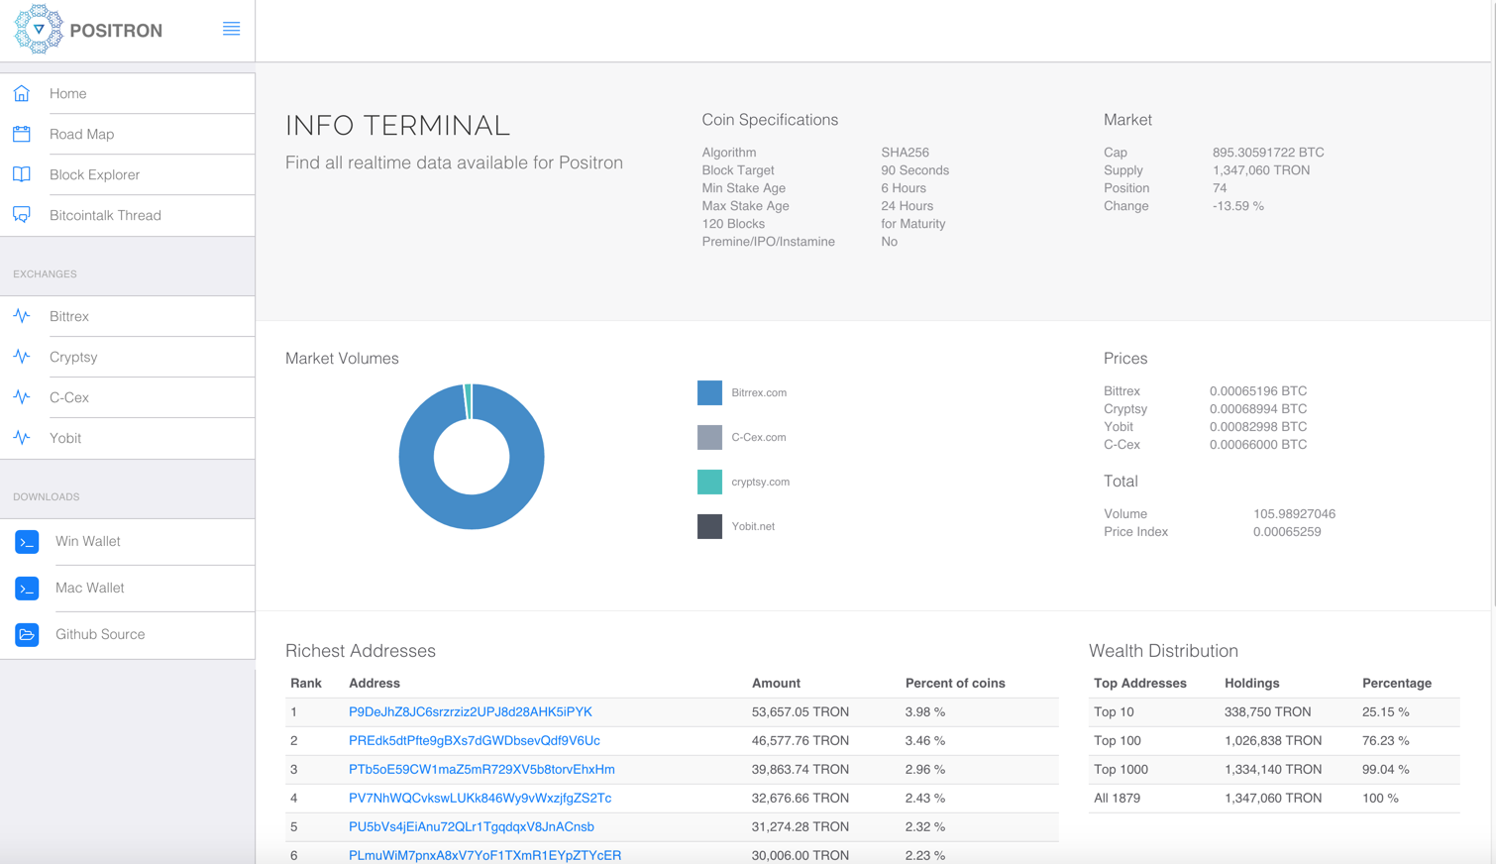Open the Home menu item
This screenshot has height=864, width=1496.
point(128,93)
